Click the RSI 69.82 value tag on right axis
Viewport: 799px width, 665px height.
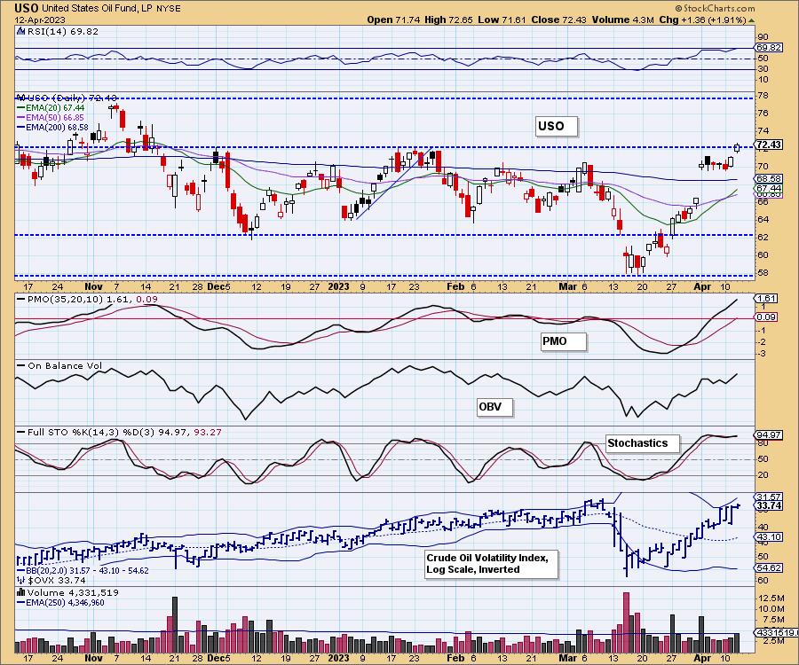[769, 47]
